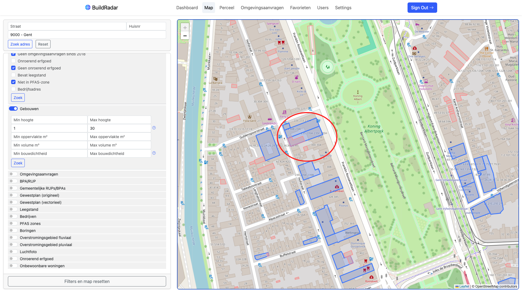Disable the Gebouwen layer toggle
Viewport: 522px width, 293px height.
(x=13, y=109)
